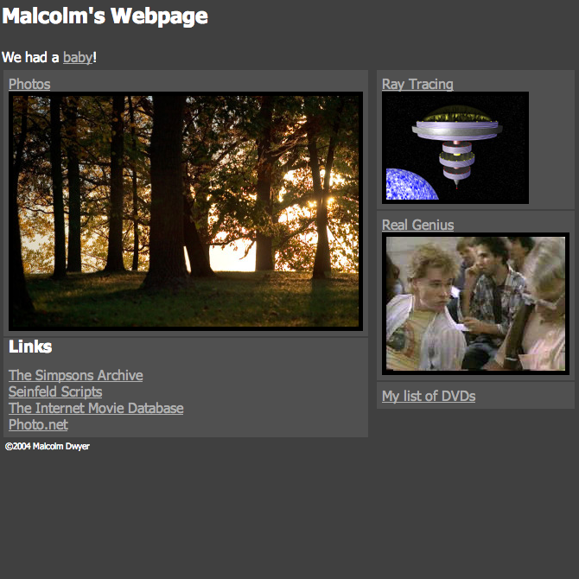Click the Real Genius movie still
Viewport: 579px width, 579px height.
pyautogui.click(x=475, y=303)
